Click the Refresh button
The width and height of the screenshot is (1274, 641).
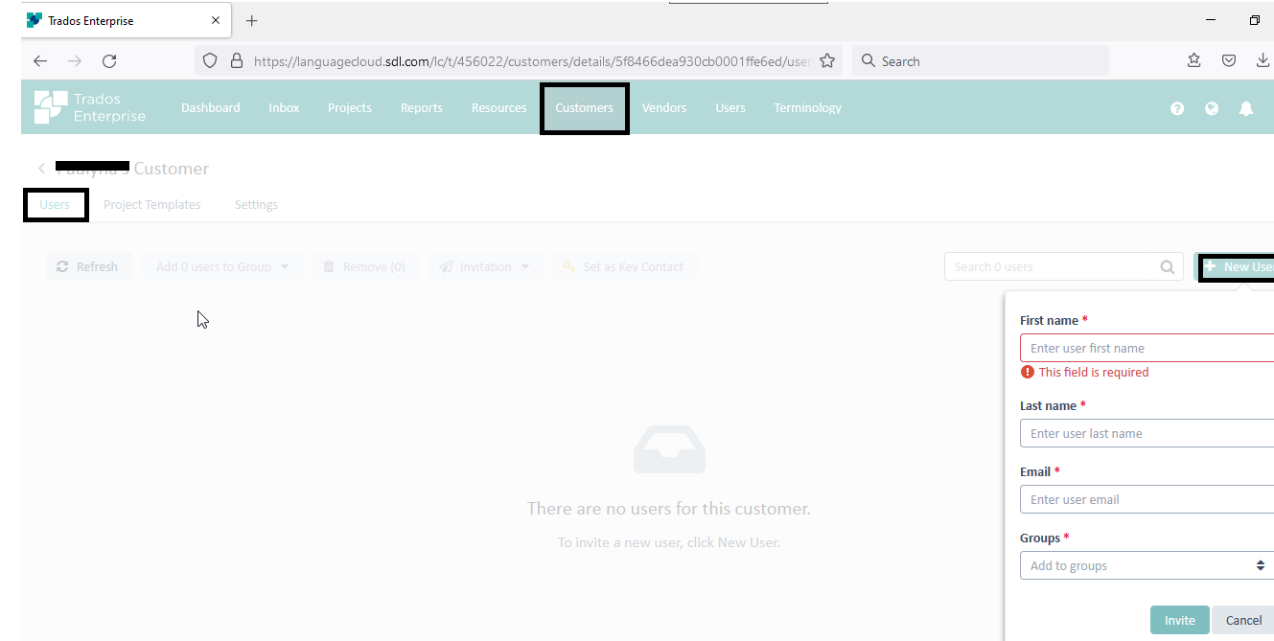click(88, 267)
